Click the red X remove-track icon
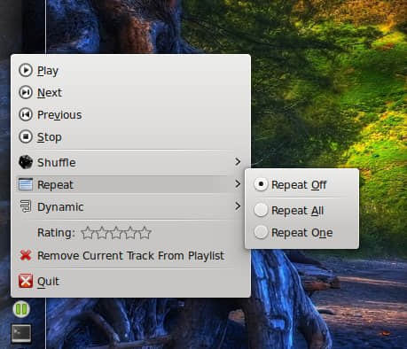This screenshot has height=349, width=407. coord(26,255)
